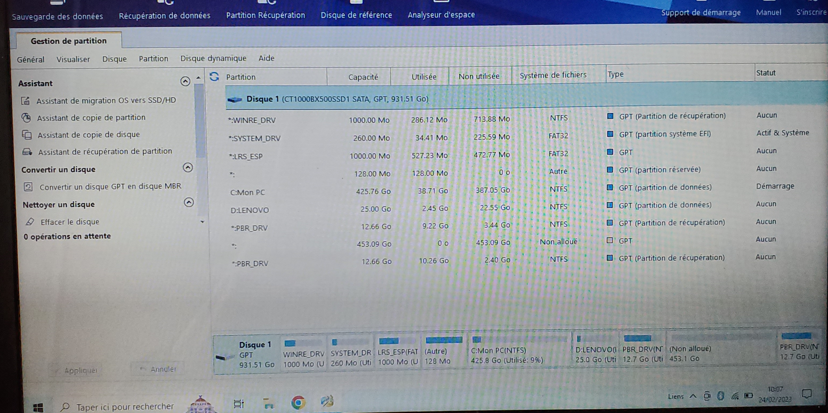
Task: Open the Disque menu
Action: pos(114,59)
